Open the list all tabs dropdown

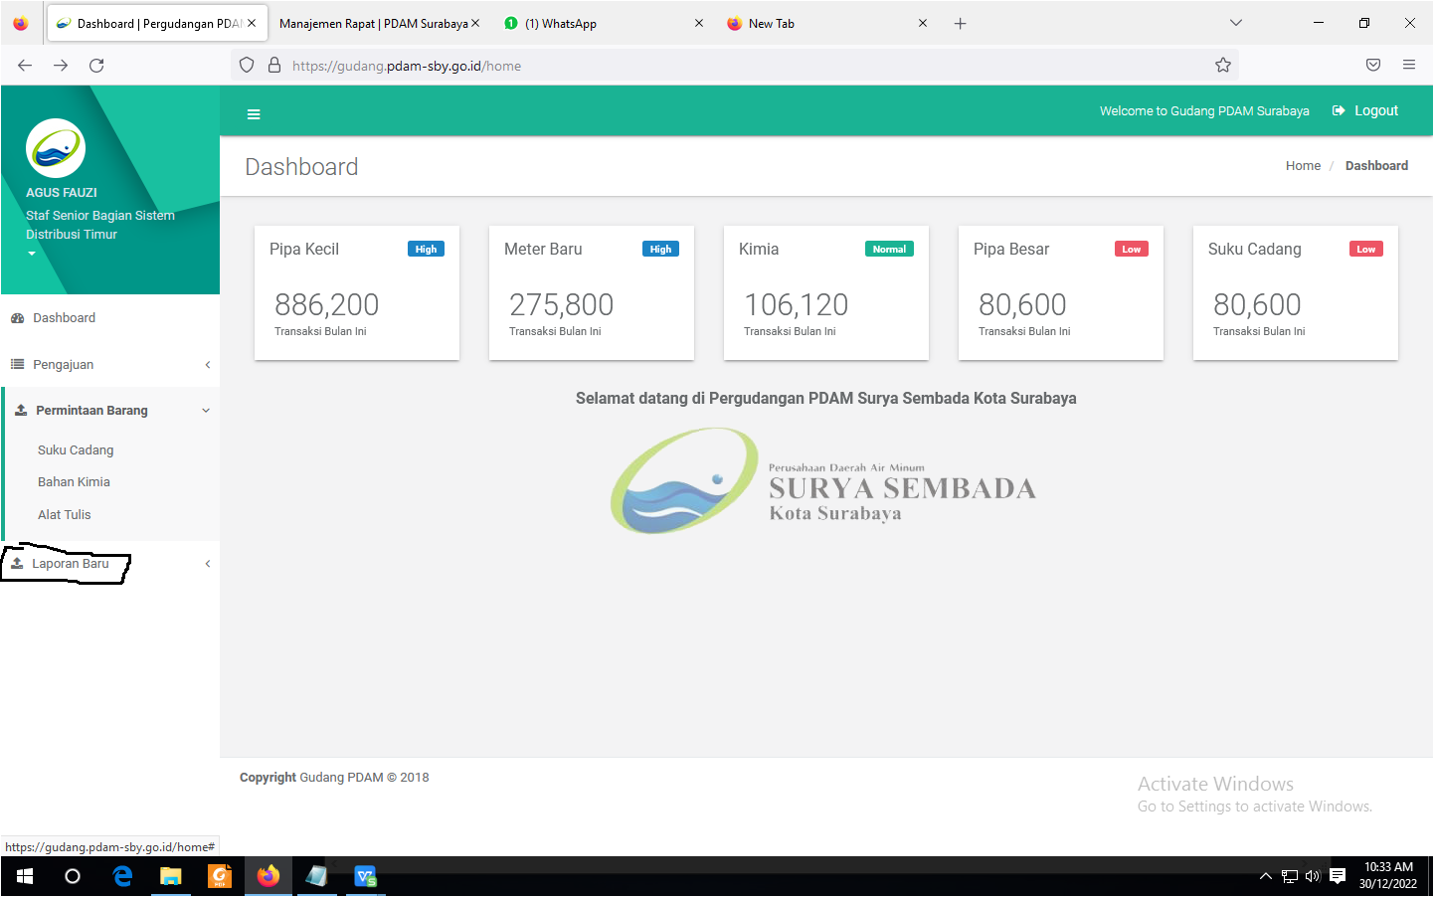[1235, 23]
